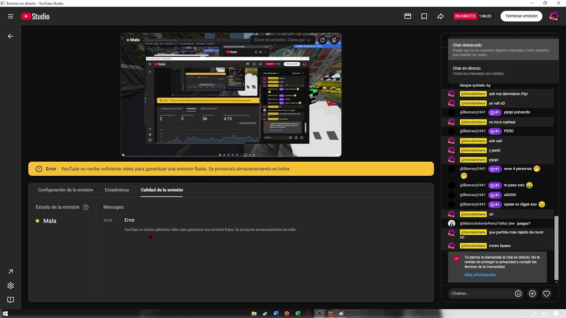Image resolution: width=566 pixels, height=318 pixels.
Task: Click the "ya valí xD" chat message
Action: [x=497, y=103]
